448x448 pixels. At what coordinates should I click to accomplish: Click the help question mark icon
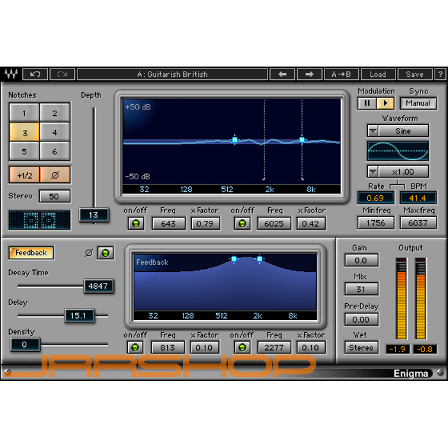438,74
